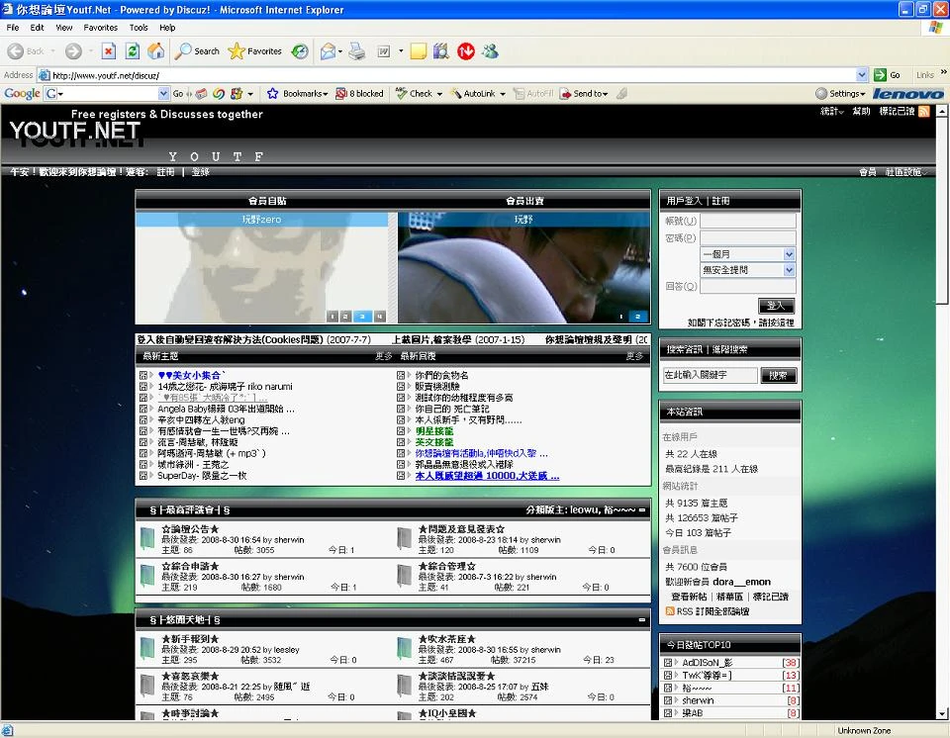Click the red circular arrow icon
Screen dimensions: 950x738
[466, 51]
